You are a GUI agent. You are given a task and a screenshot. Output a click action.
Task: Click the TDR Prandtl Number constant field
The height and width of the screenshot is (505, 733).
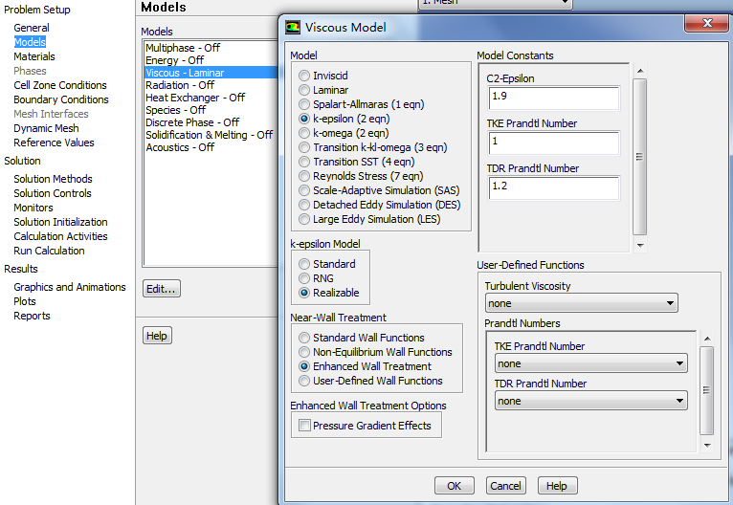point(554,187)
